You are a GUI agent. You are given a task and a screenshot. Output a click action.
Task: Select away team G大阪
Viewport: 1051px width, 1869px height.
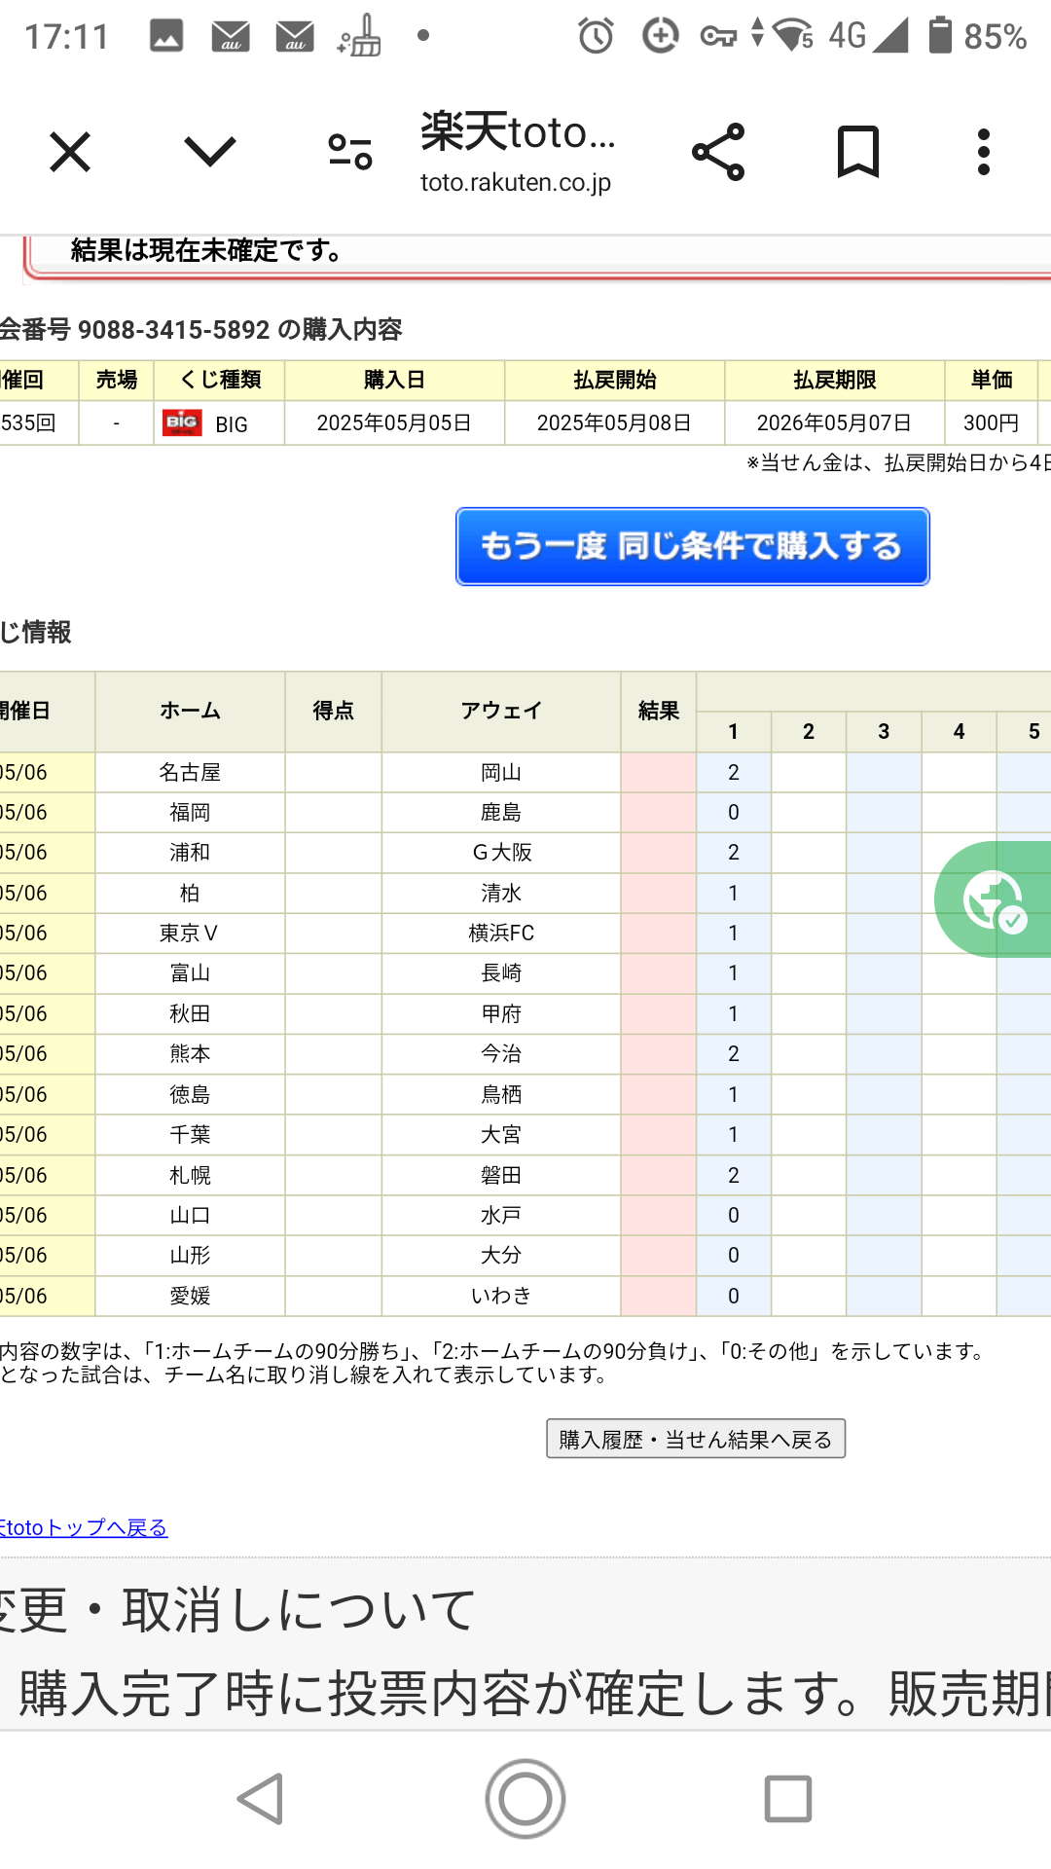coord(501,853)
